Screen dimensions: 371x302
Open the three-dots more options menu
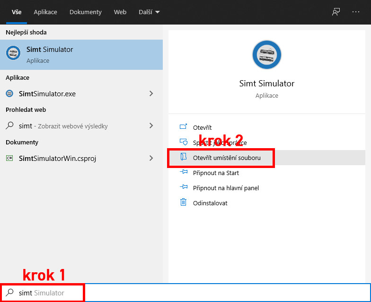356,12
